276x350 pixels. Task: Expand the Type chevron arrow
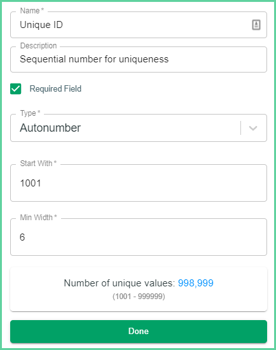point(253,128)
